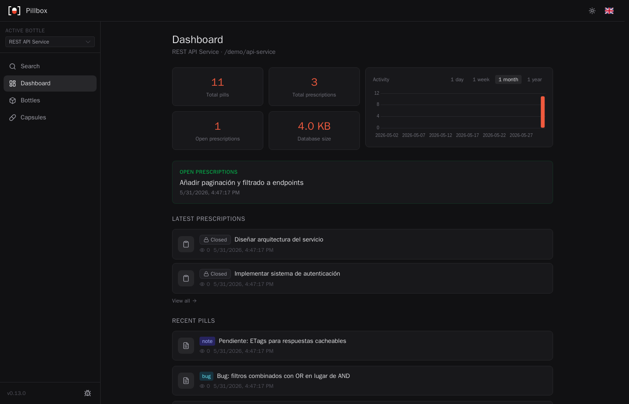Image resolution: width=629 pixels, height=404 pixels.
Task: Click Closed badge on Implementar sistema row
Action: point(215,274)
